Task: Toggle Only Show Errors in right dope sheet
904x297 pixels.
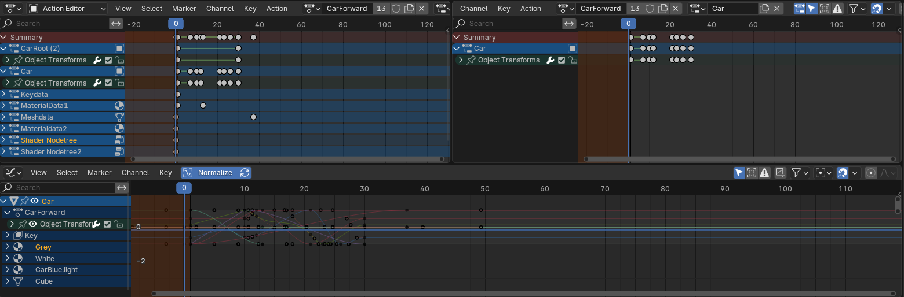Action: pyautogui.click(x=837, y=9)
